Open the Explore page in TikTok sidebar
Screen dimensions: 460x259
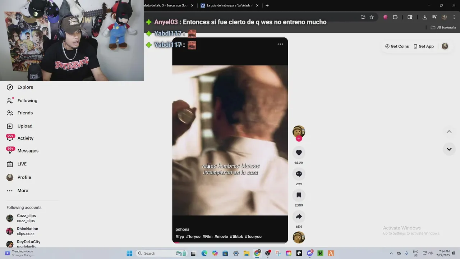point(20,87)
